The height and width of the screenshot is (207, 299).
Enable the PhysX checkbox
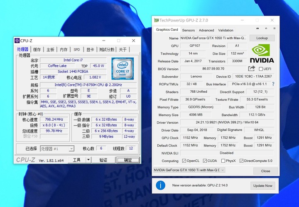223,161
